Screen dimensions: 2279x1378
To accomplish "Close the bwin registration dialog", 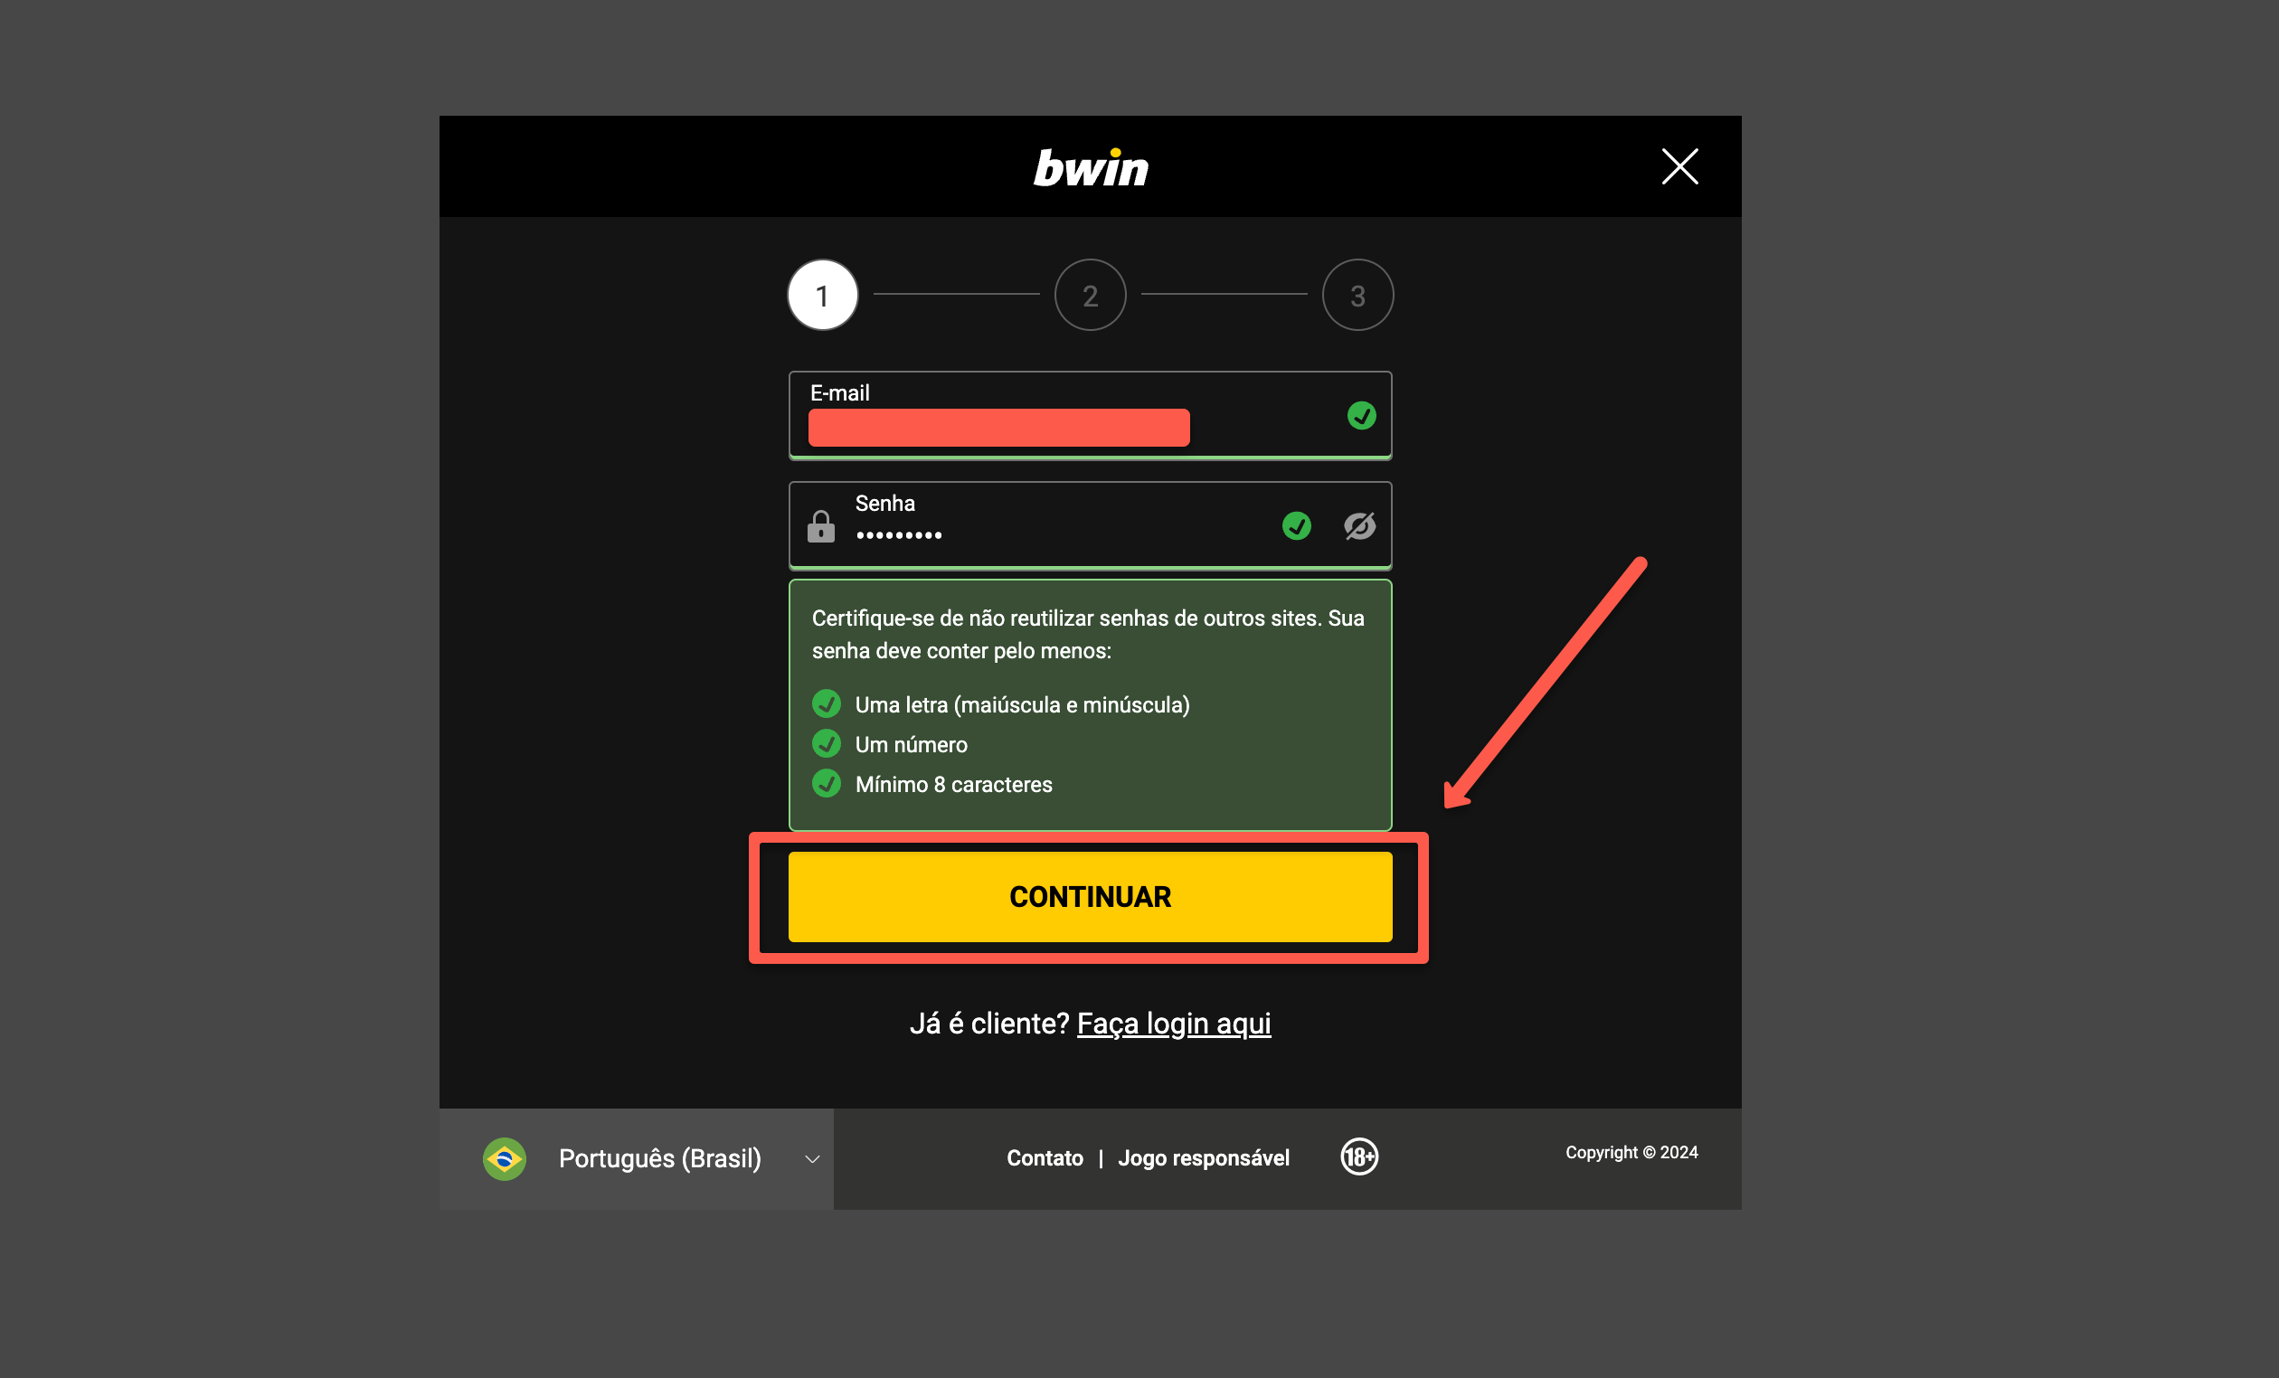I will coord(1679,166).
